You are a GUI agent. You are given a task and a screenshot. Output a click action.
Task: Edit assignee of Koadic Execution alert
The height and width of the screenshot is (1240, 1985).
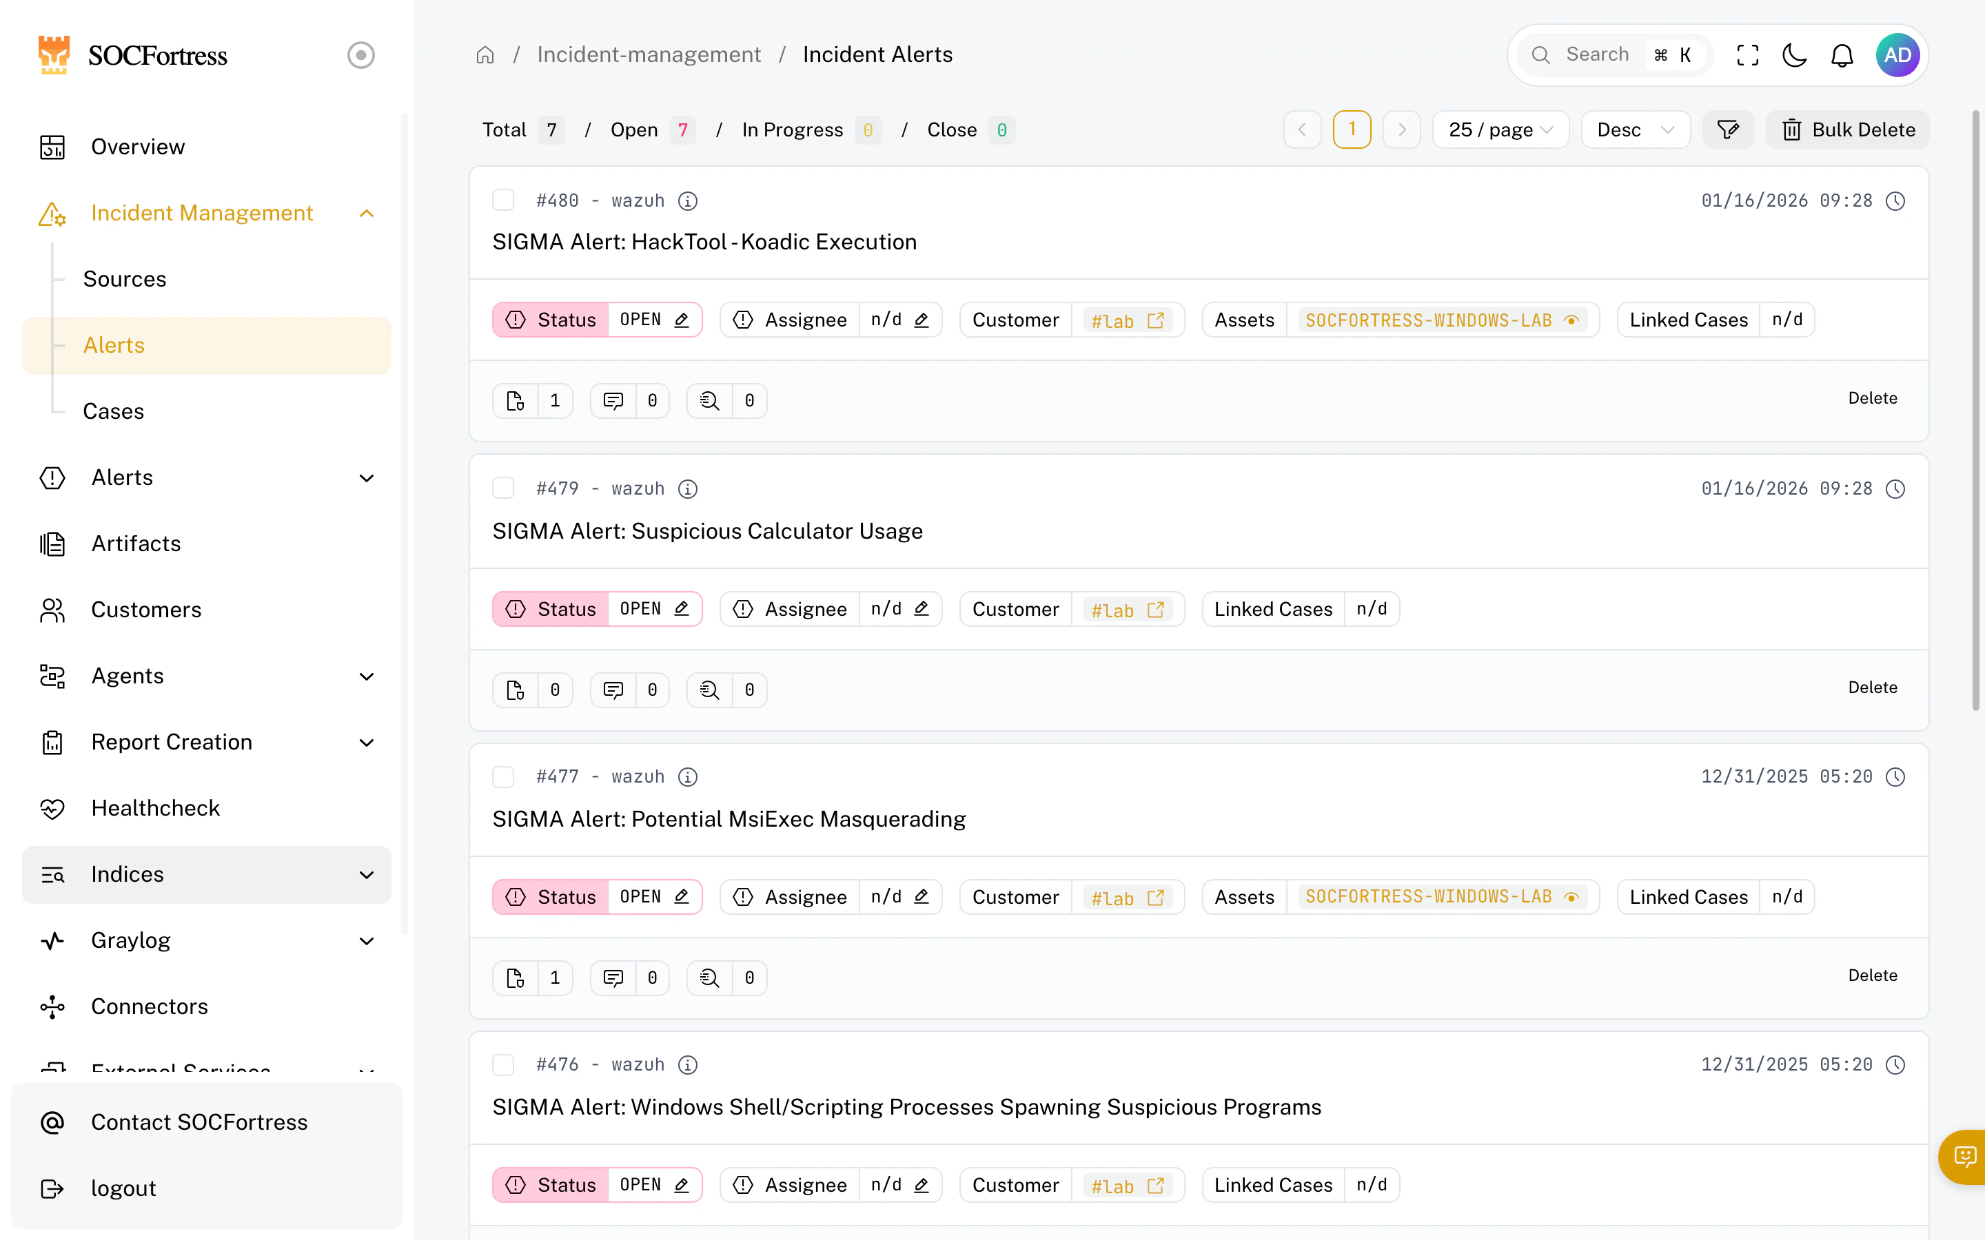921,320
